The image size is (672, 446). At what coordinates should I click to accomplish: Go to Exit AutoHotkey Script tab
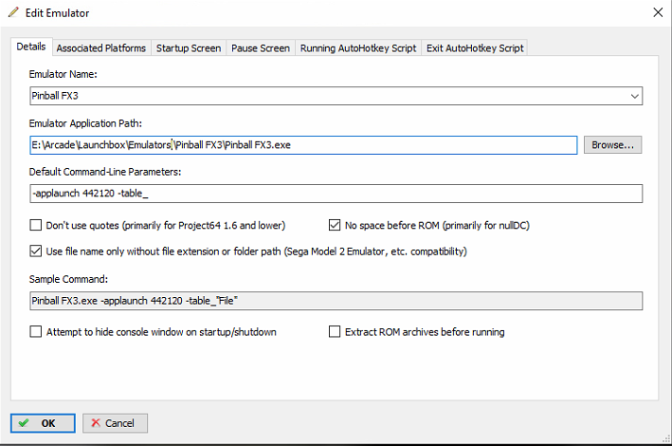[x=475, y=48]
